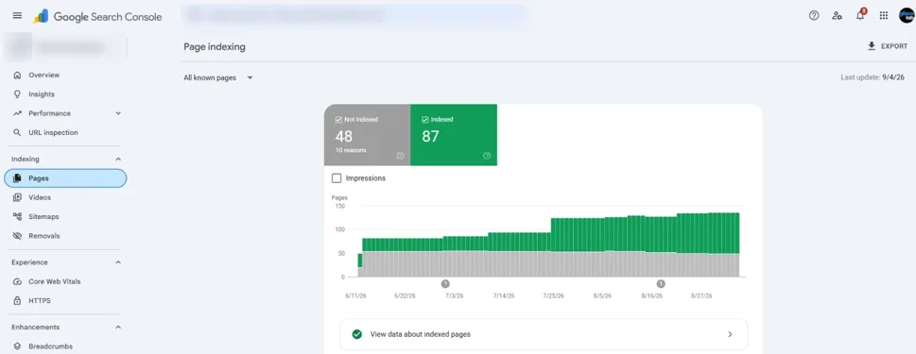Click the HTTPS padlock icon
This screenshot has width=916, height=354.
tap(17, 301)
